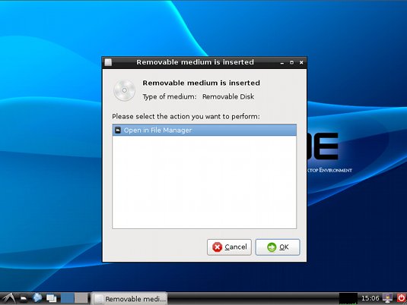Maximize the Removable medium dialog
Image resolution: width=407 pixels, height=305 pixels.
tap(292, 62)
